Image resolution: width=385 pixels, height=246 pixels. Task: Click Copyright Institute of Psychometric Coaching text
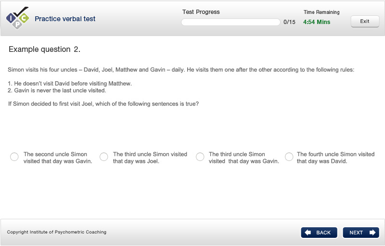click(57, 232)
